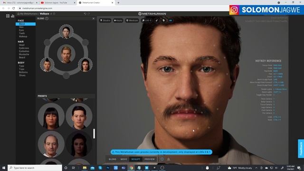Viewport: 304px width, 171px height.
Task: Open the Beard hair category
Action: click(x=22, y=57)
